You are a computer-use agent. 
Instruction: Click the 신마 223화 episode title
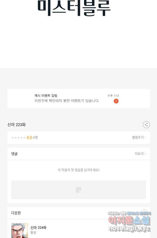coord(17,125)
